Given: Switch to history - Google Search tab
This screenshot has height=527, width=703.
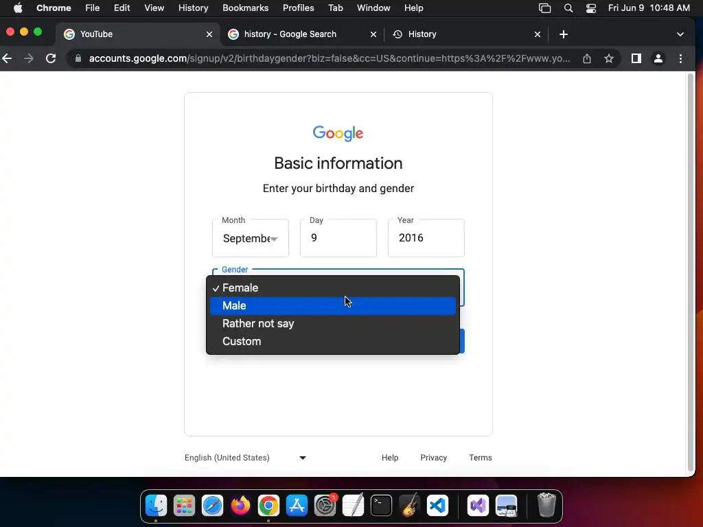Looking at the screenshot, I should coord(303,34).
